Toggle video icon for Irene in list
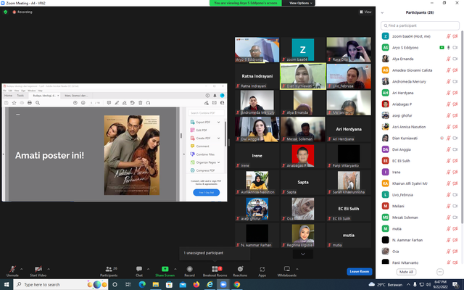 tap(455, 172)
